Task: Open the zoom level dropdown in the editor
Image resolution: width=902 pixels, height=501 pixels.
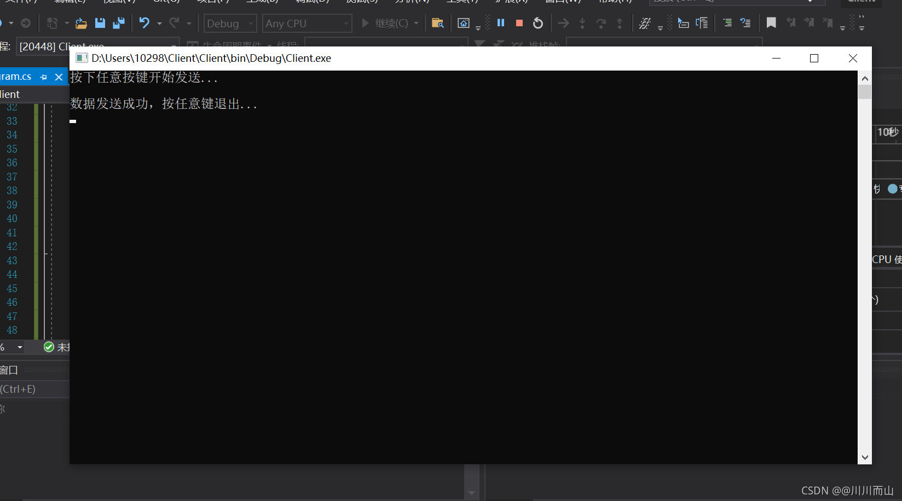Action: (20, 347)
